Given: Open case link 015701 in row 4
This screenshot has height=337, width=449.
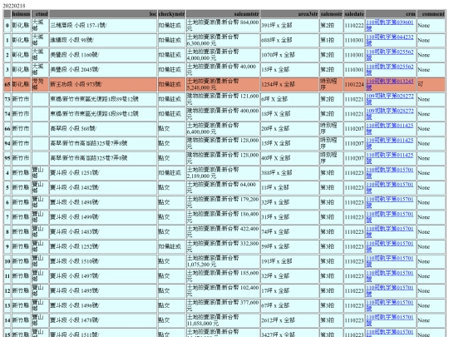Looking at the screenshot, I should [x=390, y=173].
